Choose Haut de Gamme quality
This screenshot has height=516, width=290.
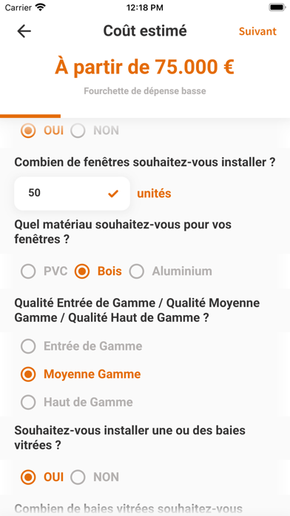coord(76,402)
